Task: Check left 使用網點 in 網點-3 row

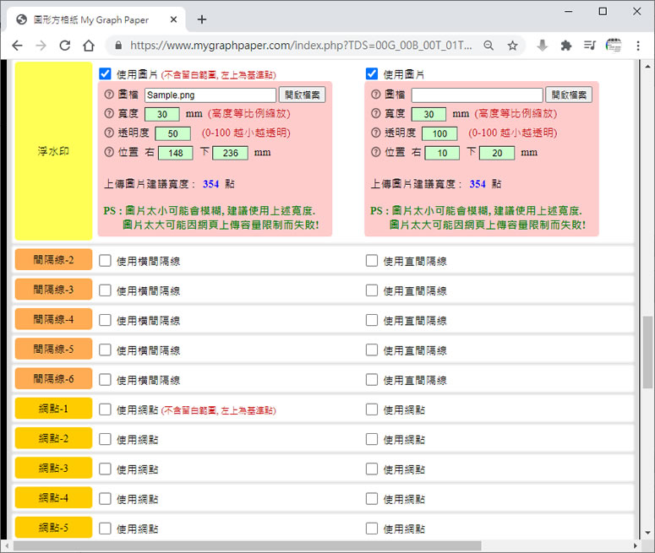Action: [x=106, y=469]
